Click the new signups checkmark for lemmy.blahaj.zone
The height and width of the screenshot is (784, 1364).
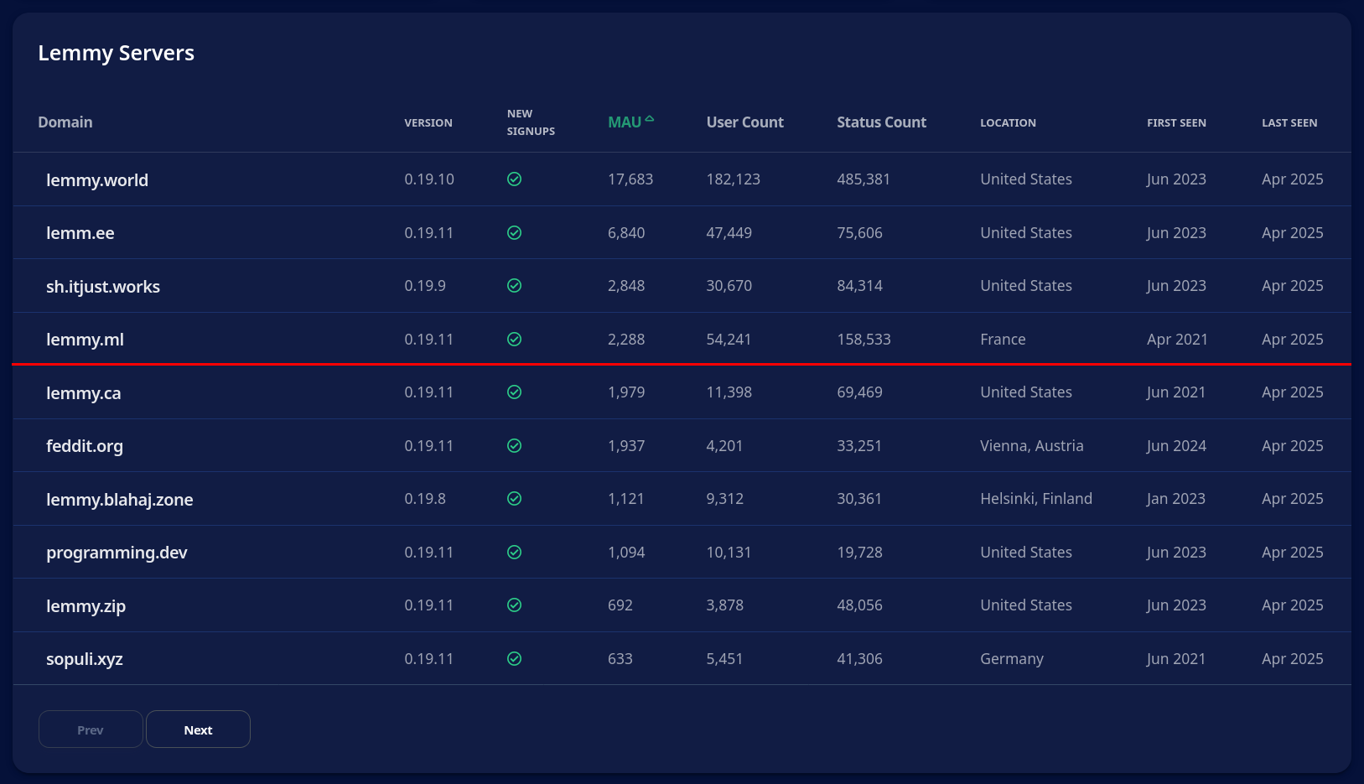click(x=515, y=499)
